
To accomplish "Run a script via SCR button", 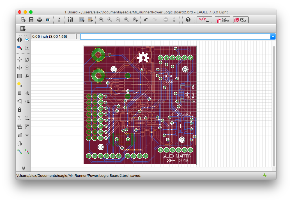I will click(x=82, y=20).
